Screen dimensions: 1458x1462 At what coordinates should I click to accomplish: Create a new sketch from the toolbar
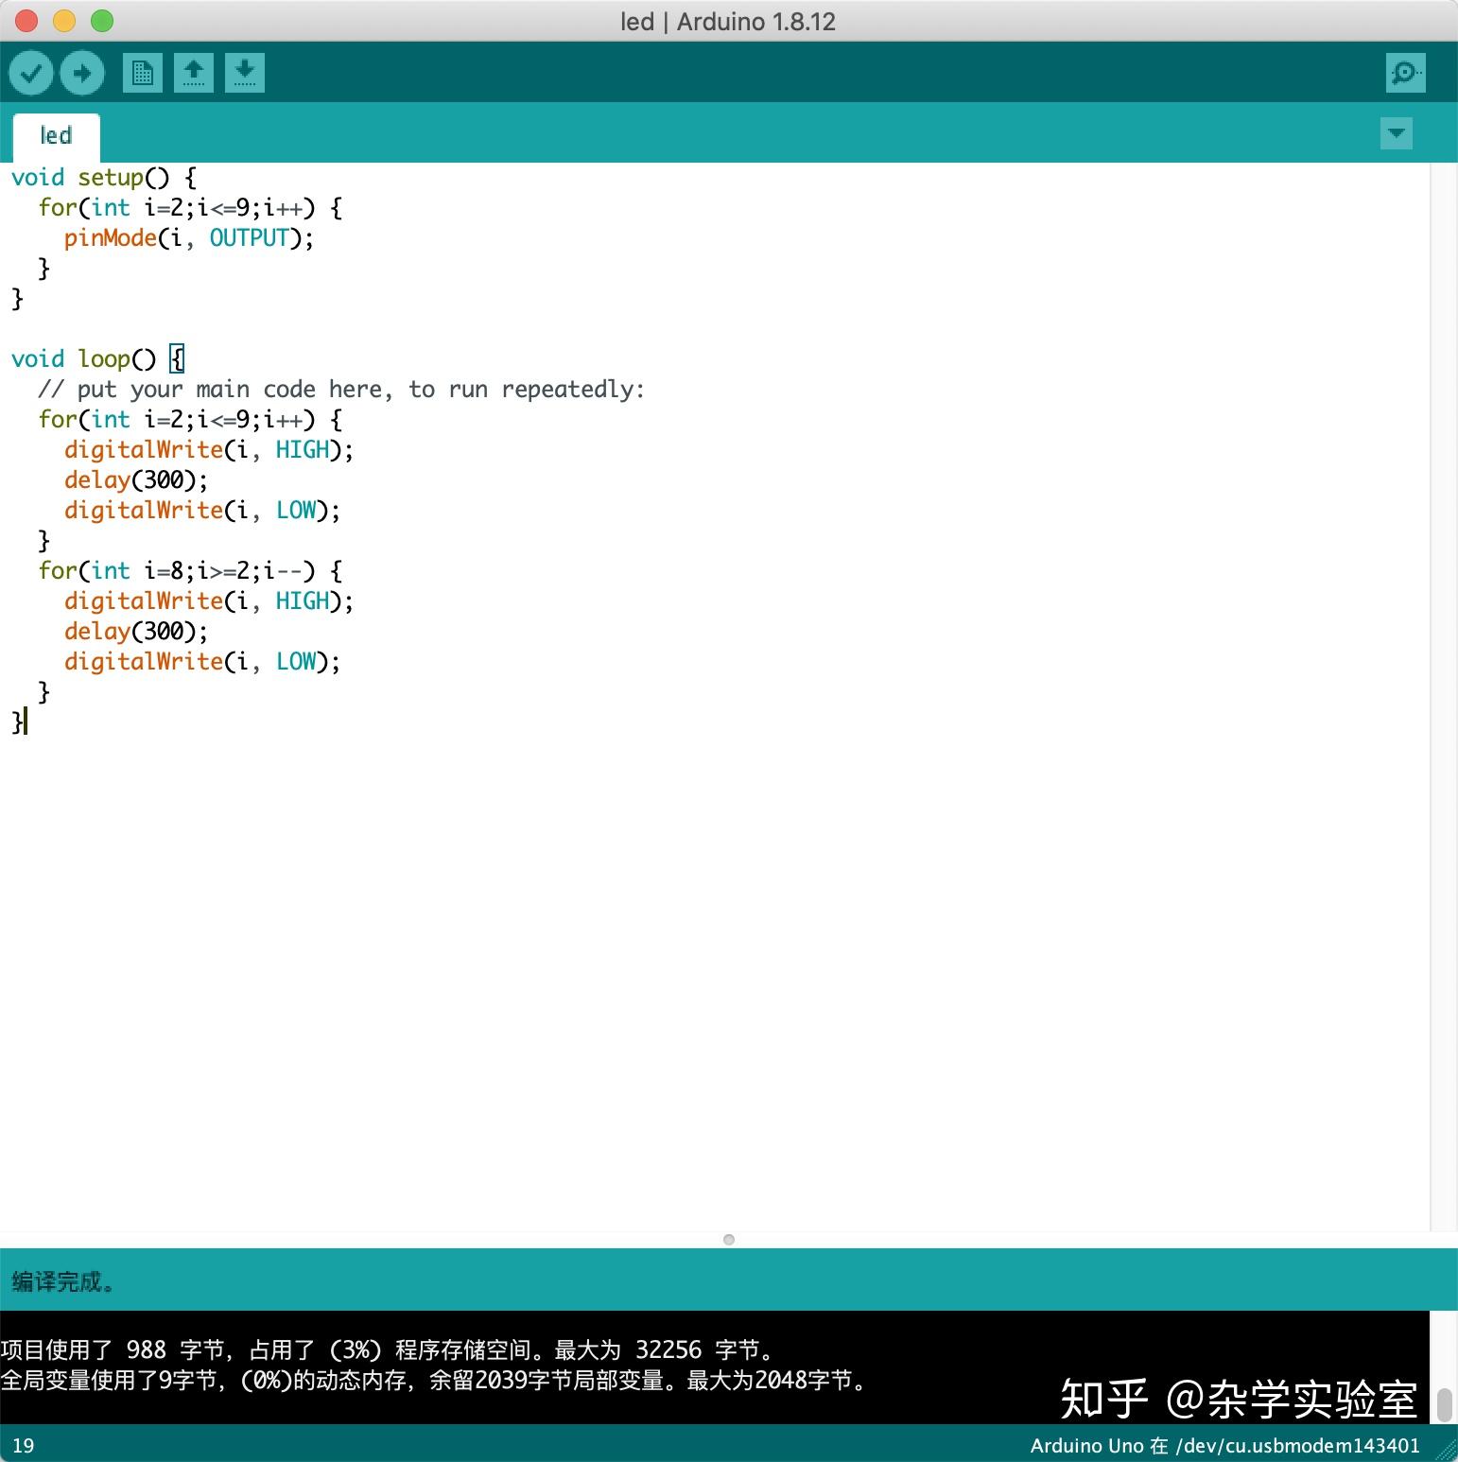coord(143,72)
